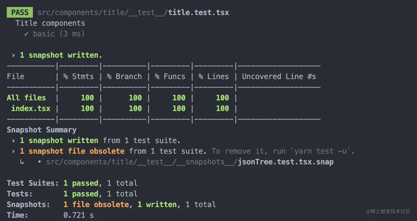This screenshot has width=417, height=221.
Task: Click the '% Funcs' column header
Action: pyautogui.click(x=170, y=76)
